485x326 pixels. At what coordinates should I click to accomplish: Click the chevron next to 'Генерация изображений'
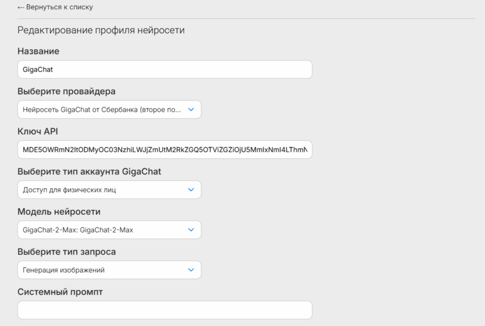pos(191,270)
